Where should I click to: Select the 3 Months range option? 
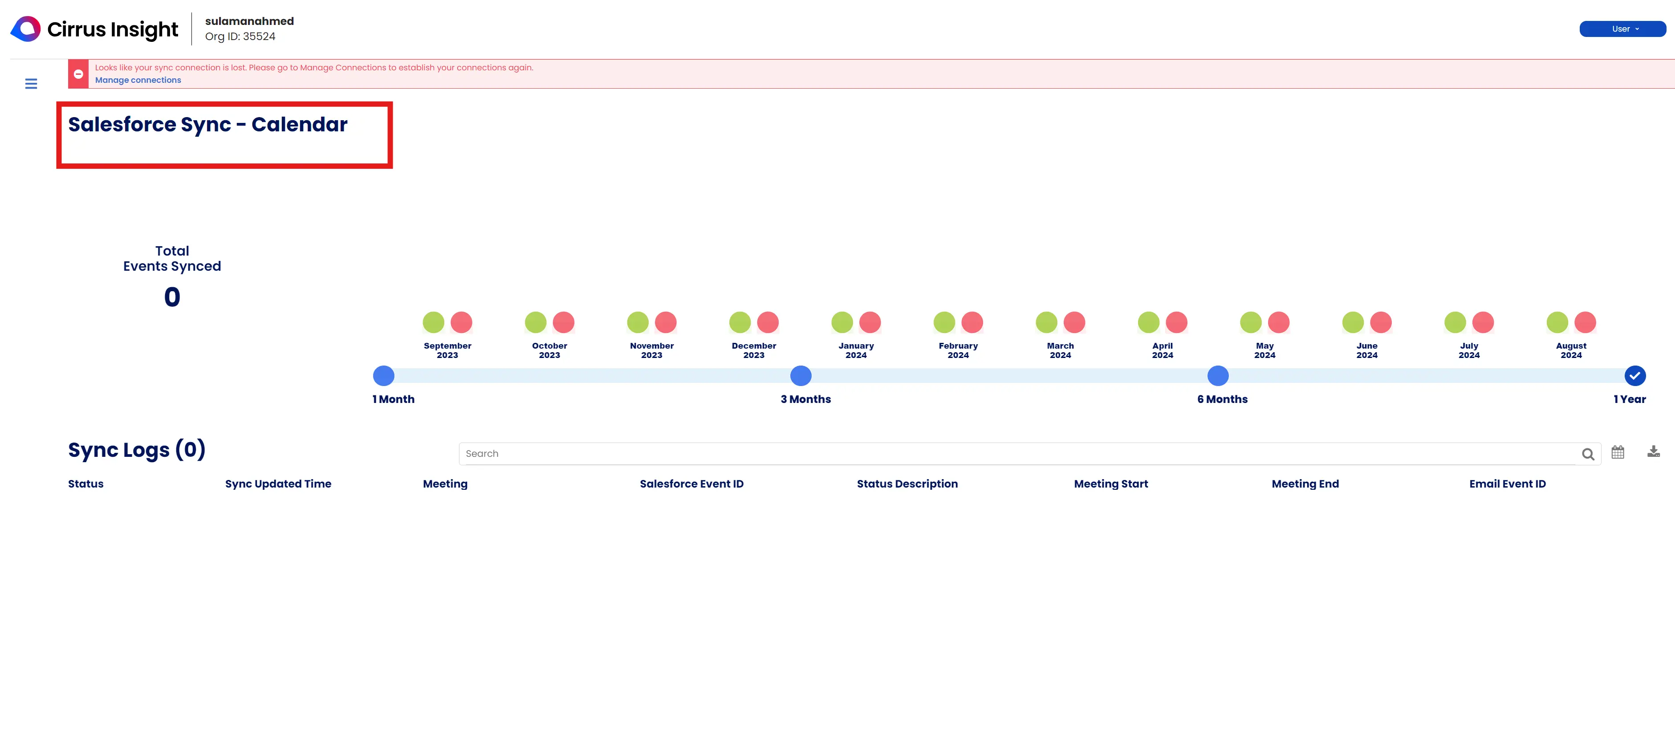801,376
